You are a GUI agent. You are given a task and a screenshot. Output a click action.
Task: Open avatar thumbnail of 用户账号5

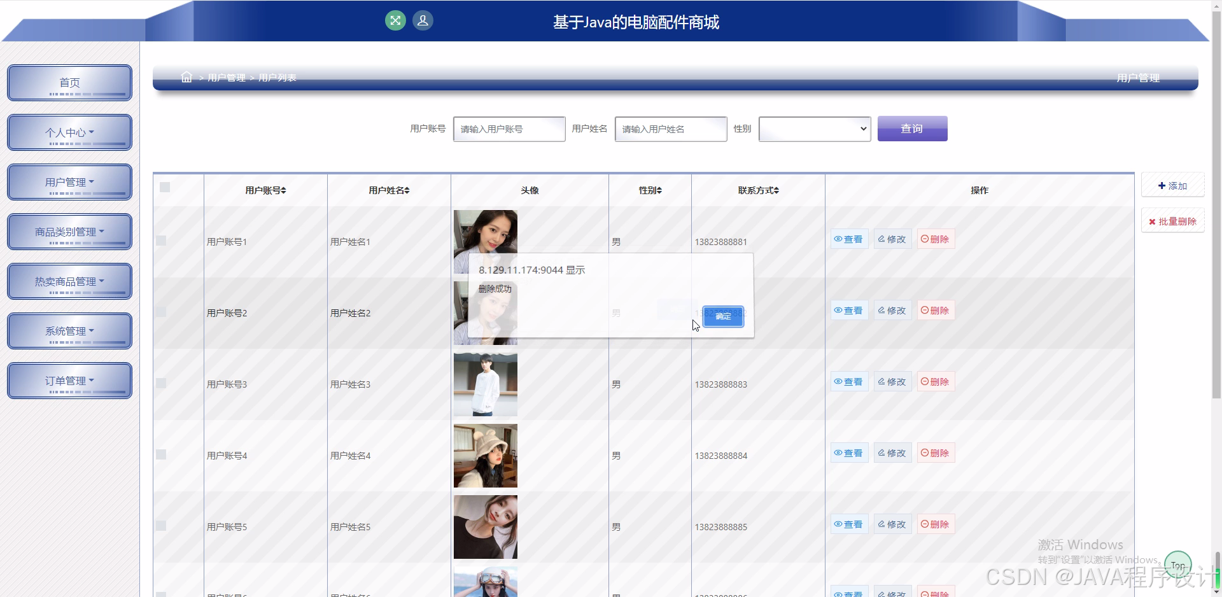tap(486, 527)
